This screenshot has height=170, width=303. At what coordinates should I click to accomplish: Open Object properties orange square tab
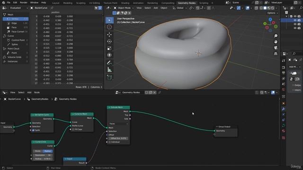[x=284, y=103]
